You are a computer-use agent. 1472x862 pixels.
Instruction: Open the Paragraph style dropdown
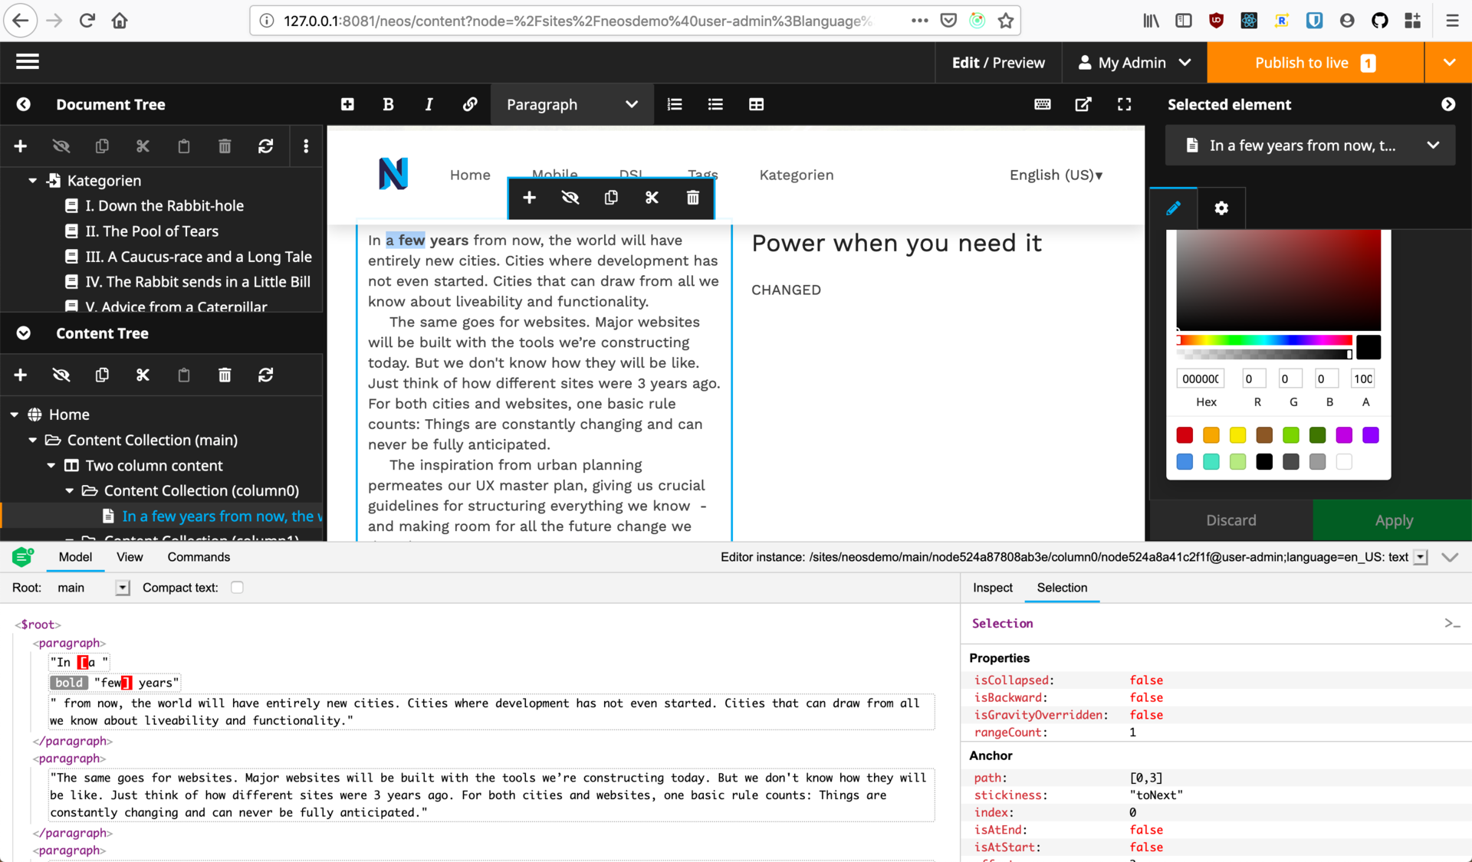[571, 104]
